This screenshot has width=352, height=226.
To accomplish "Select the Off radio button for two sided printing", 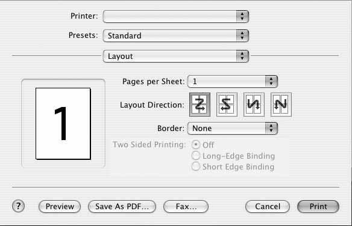I will coord(196,145).
